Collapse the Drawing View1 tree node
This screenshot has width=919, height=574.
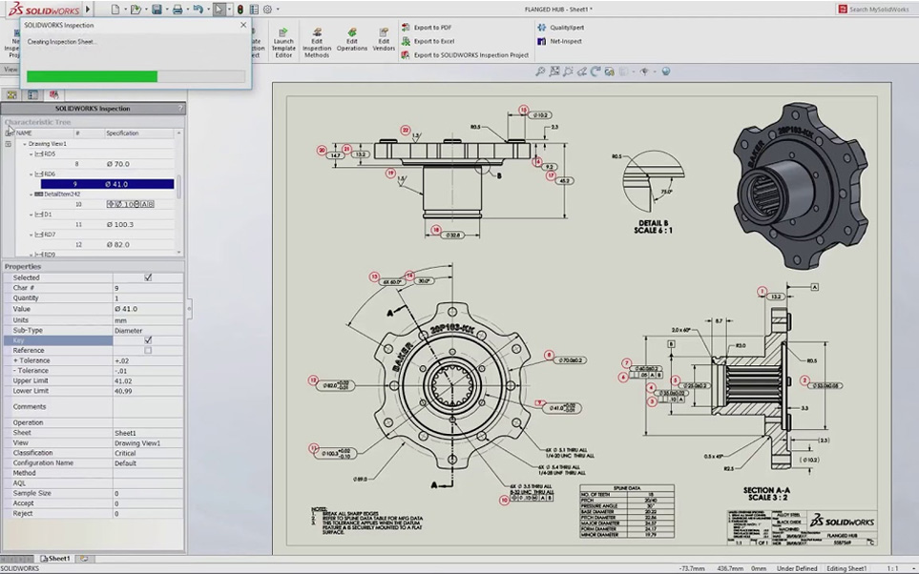pos(25,143)
